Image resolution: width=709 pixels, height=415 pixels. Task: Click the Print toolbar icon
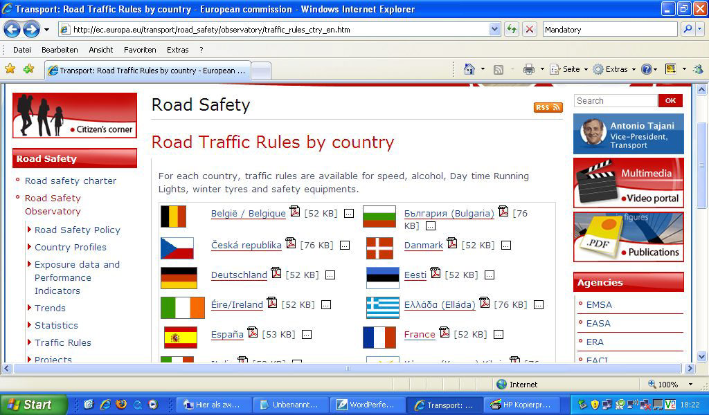coord(528,70)
